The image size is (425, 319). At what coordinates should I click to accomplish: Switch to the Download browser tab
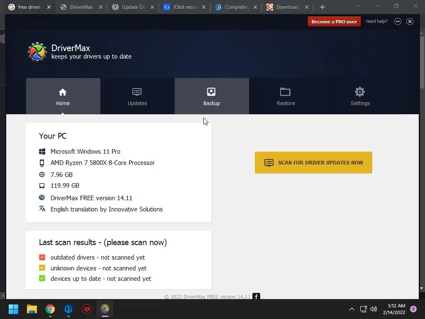[x=287, y=7]
